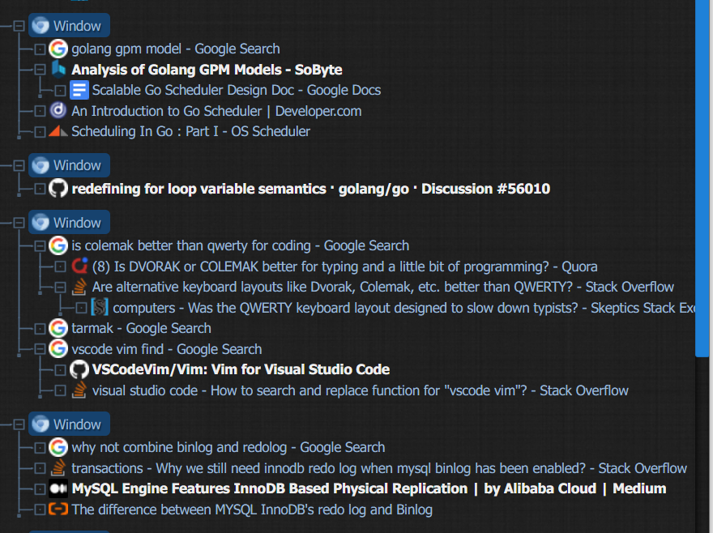
Task: Open the golang gpm model Google Search tab
Action: (176, 49)
